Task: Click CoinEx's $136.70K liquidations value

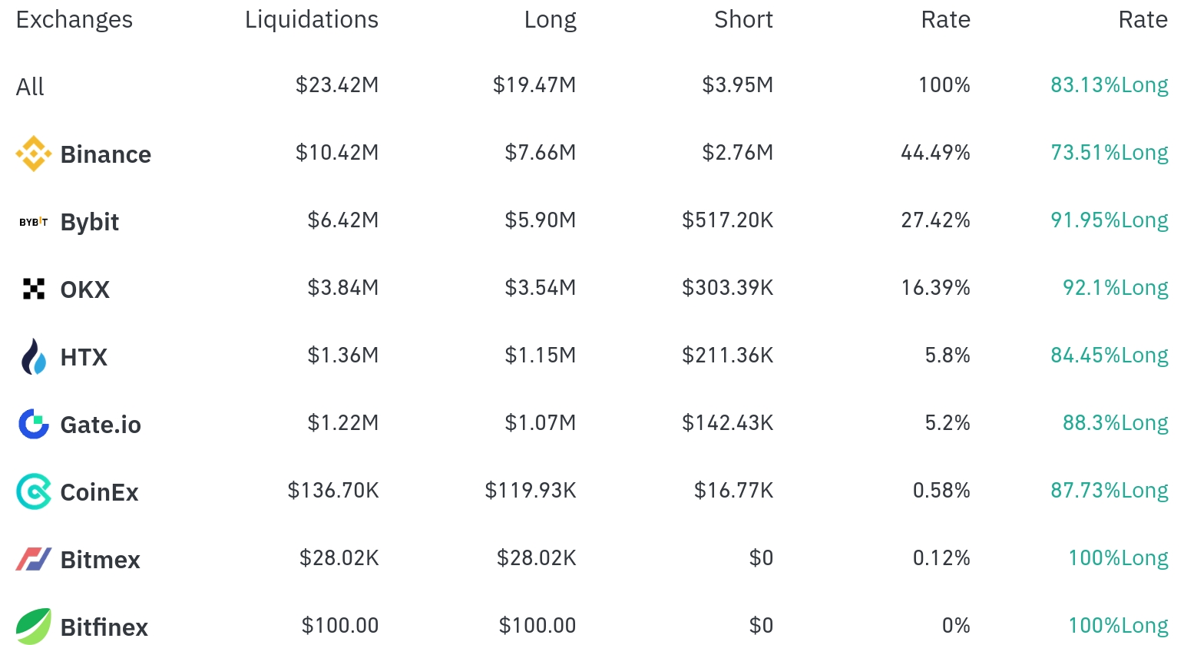Action: coord(333,491)
